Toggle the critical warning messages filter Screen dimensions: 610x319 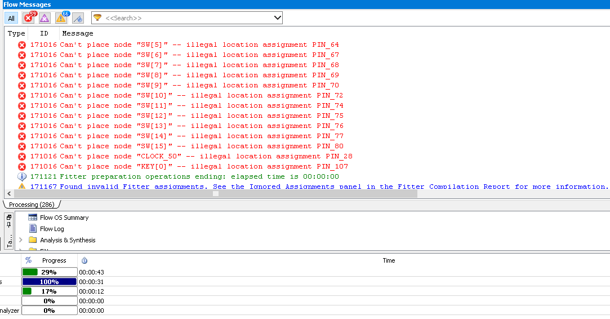tap(44, 18)
